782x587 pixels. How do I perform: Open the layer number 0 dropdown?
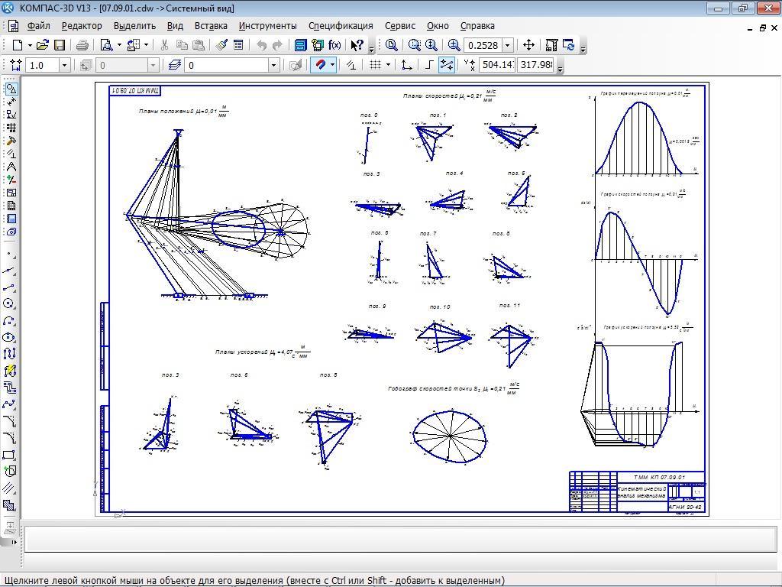[x=273, y=66]
